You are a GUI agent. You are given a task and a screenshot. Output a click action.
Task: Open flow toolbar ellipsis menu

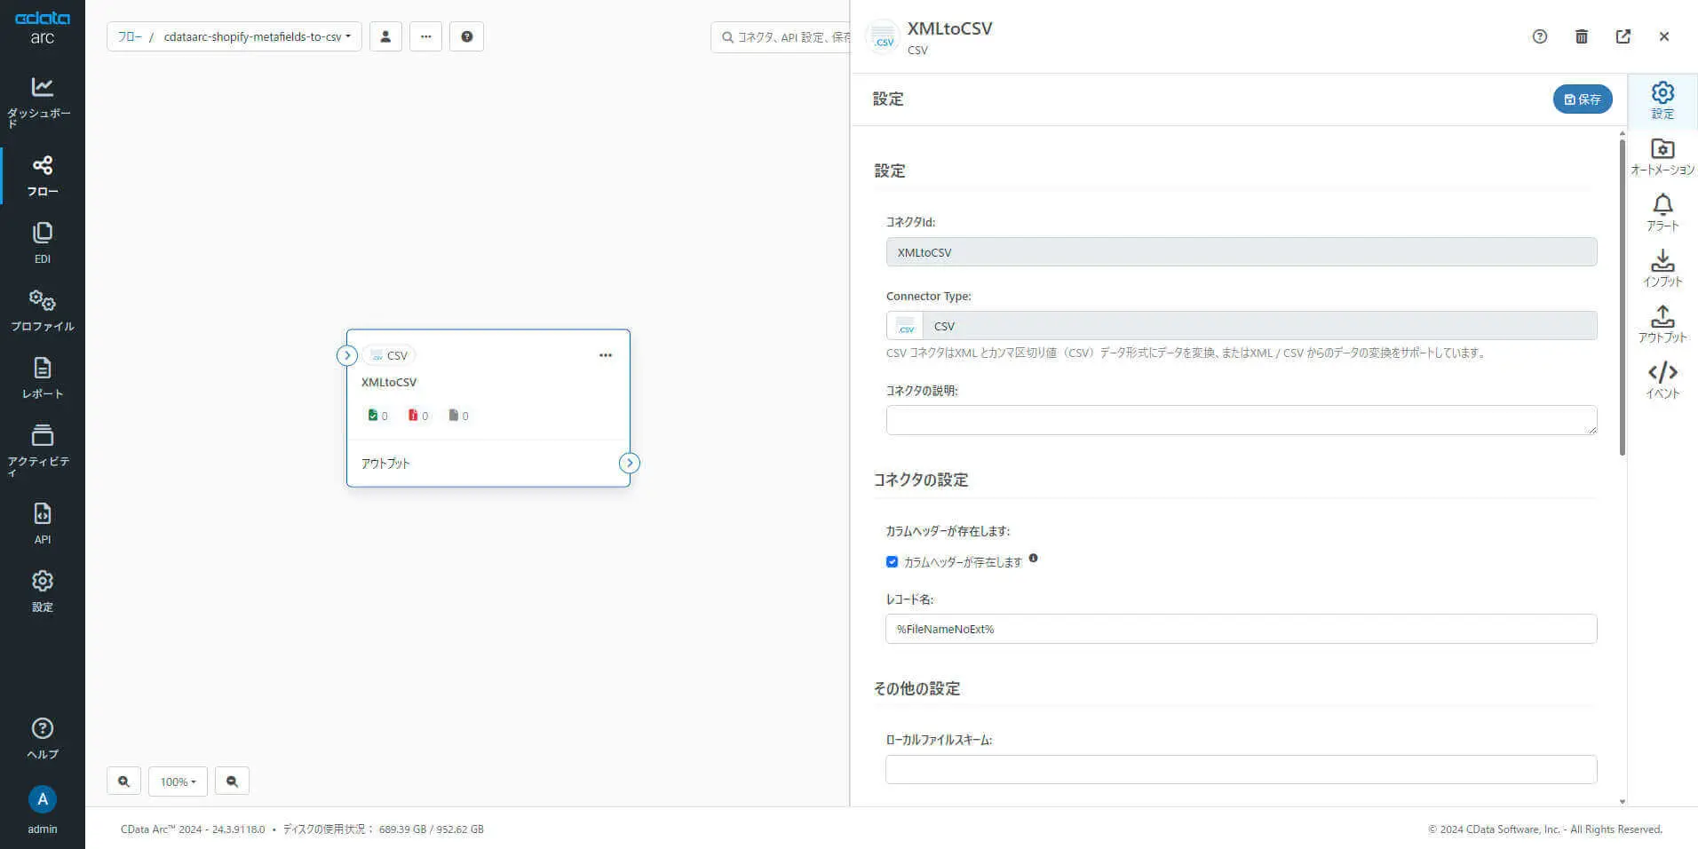pyautogui.click(x=425, y=36)
